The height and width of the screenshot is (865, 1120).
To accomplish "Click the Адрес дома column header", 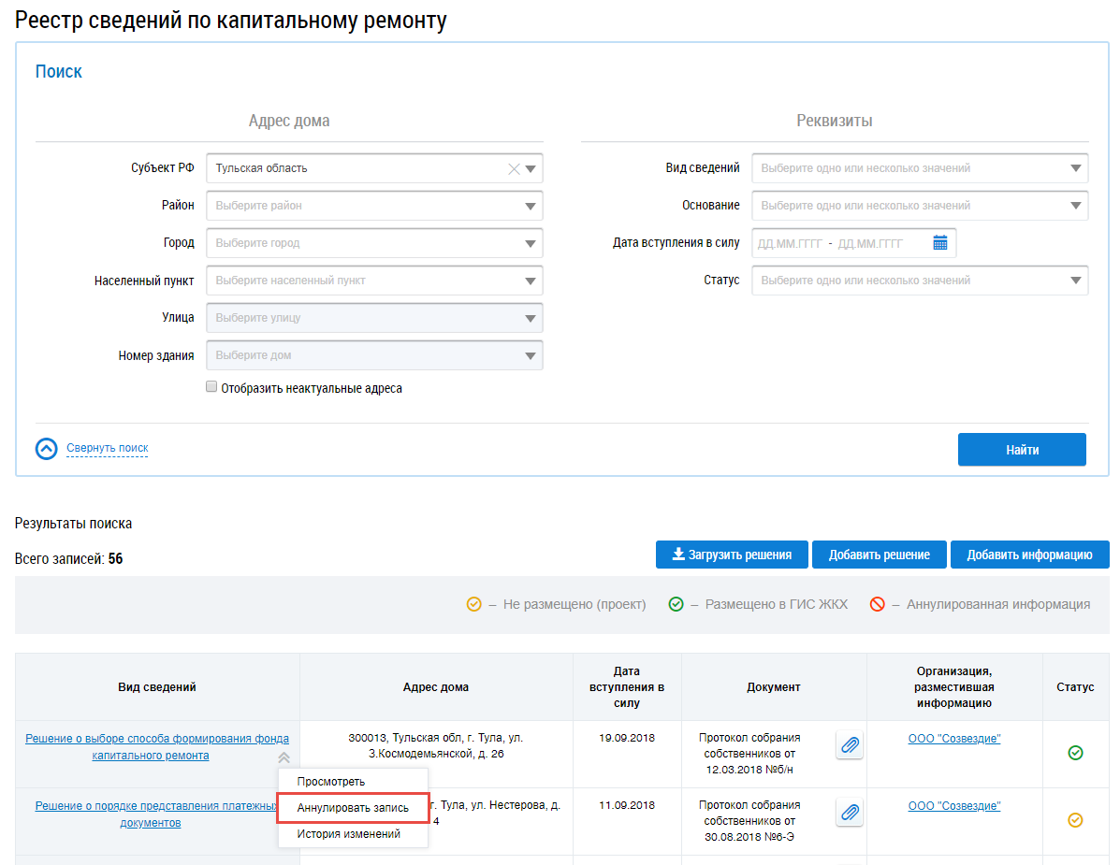I will [436, 687].
